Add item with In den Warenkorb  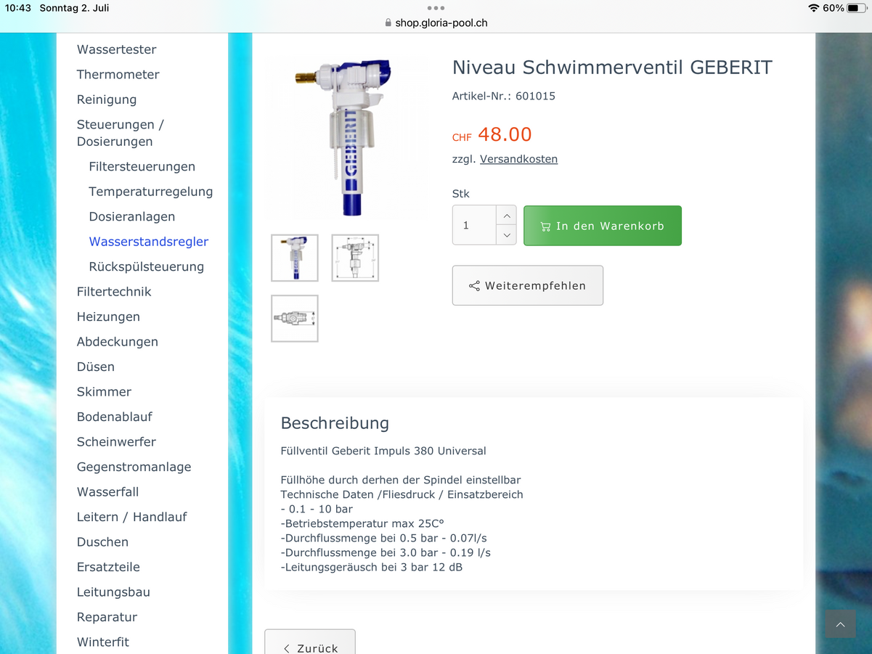click(x=603, y=226)
